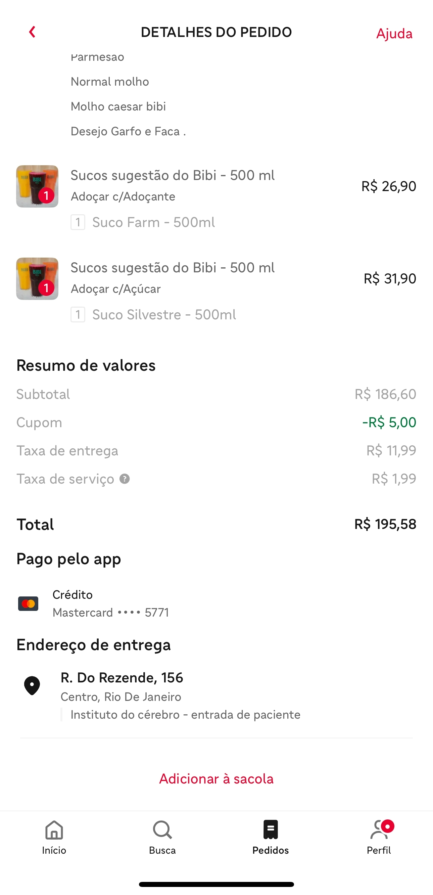Tap the Suco Farm juice thumbnail

[x=37, y=186]
